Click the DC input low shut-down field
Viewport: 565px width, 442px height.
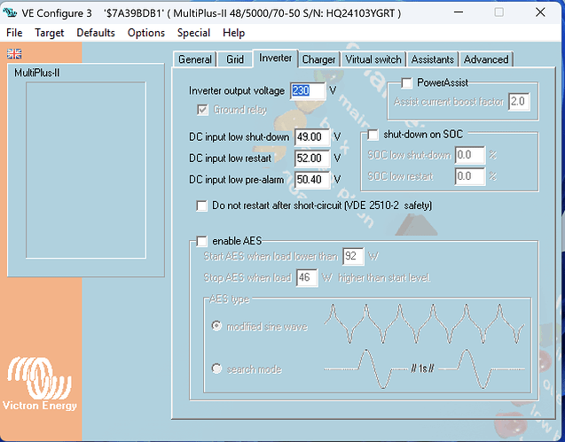click(x=312, y=137)
